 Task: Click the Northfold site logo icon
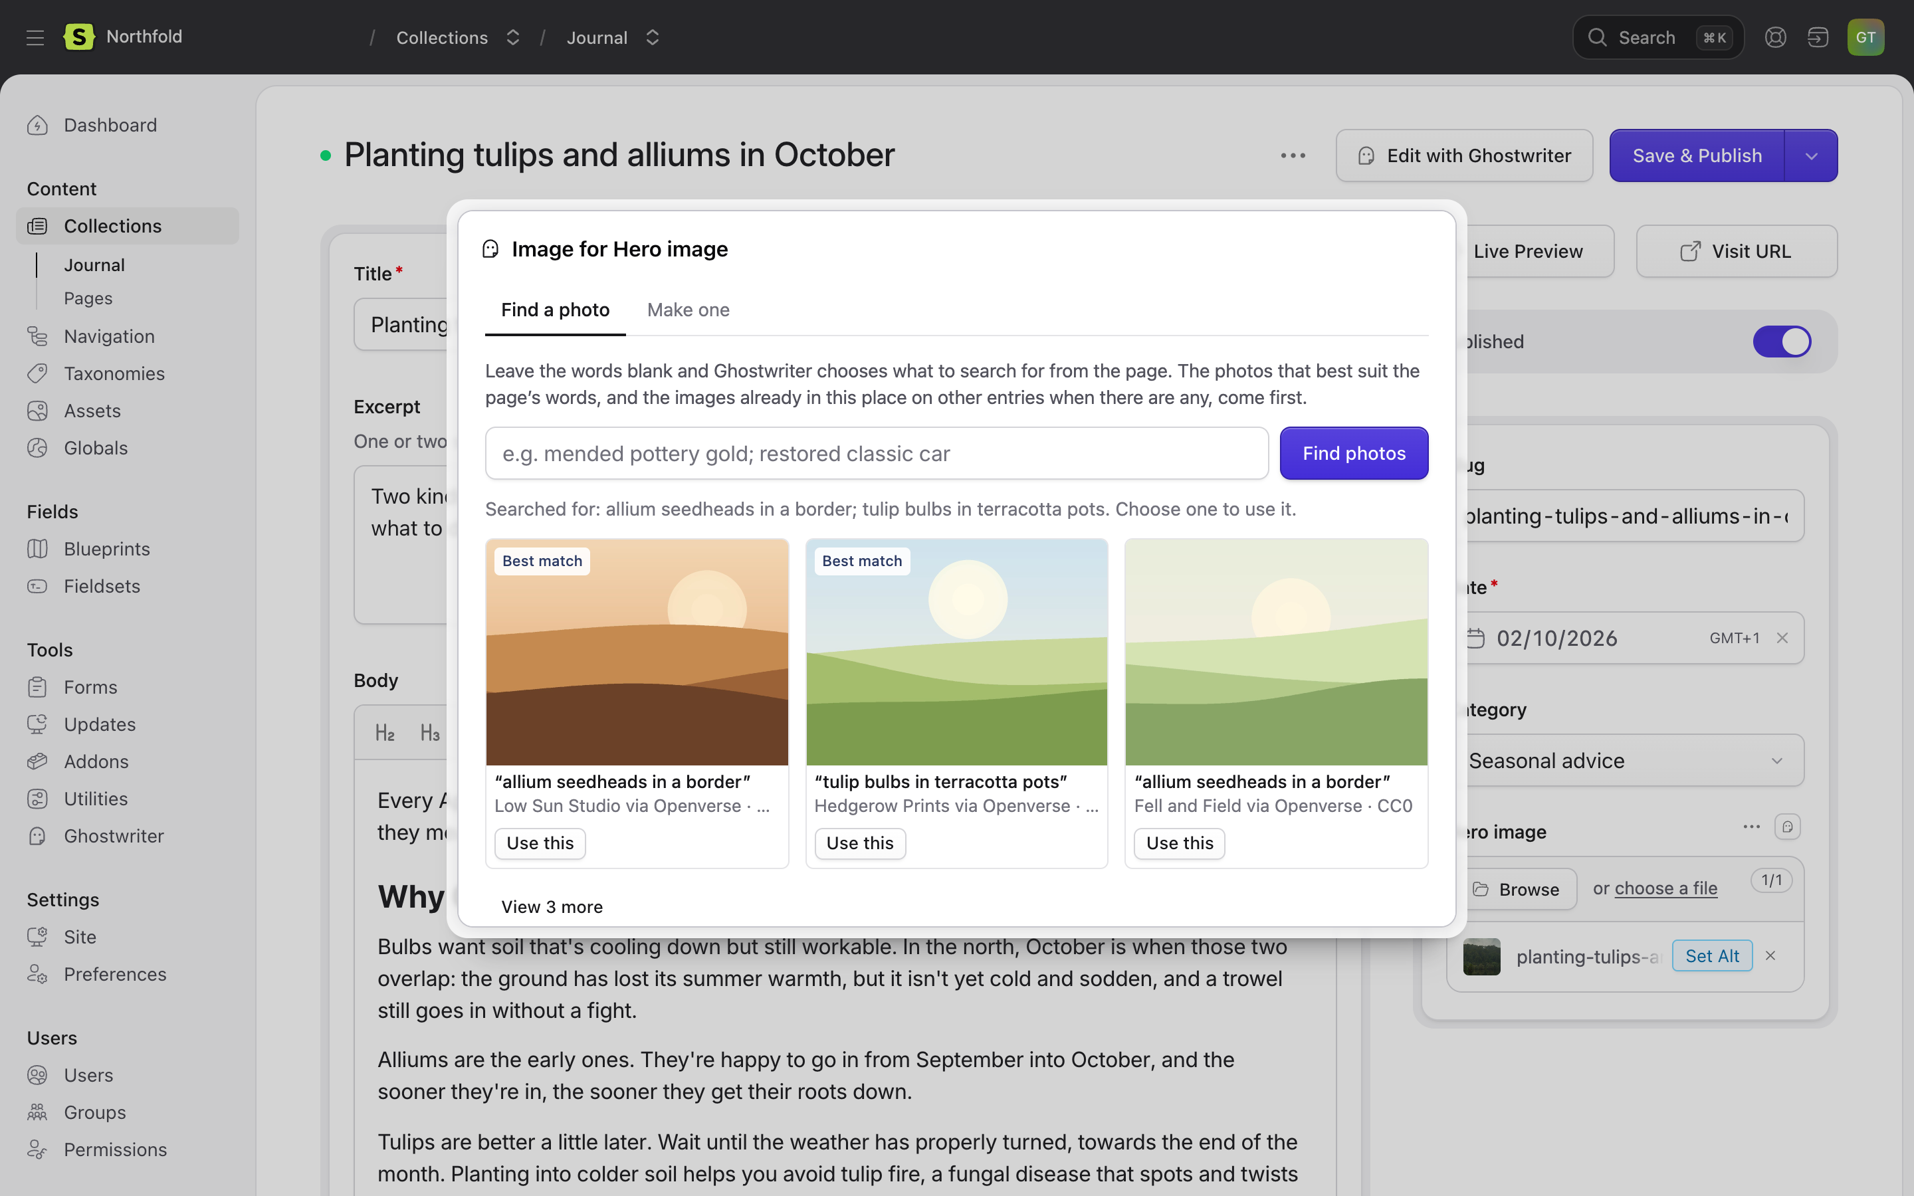pos(79,37)
